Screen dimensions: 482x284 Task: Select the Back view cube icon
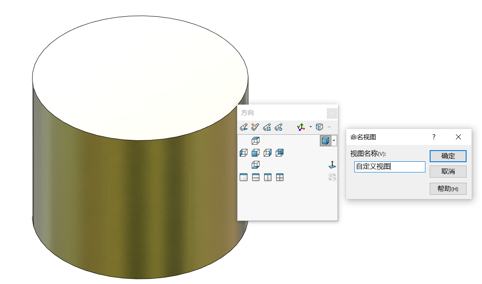(280, 153)
